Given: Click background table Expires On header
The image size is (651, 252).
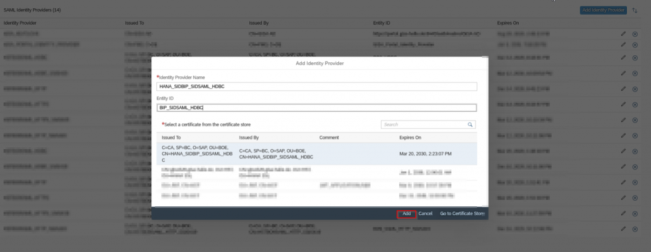Looking at the screenshot, I should [x=508, y=23].
